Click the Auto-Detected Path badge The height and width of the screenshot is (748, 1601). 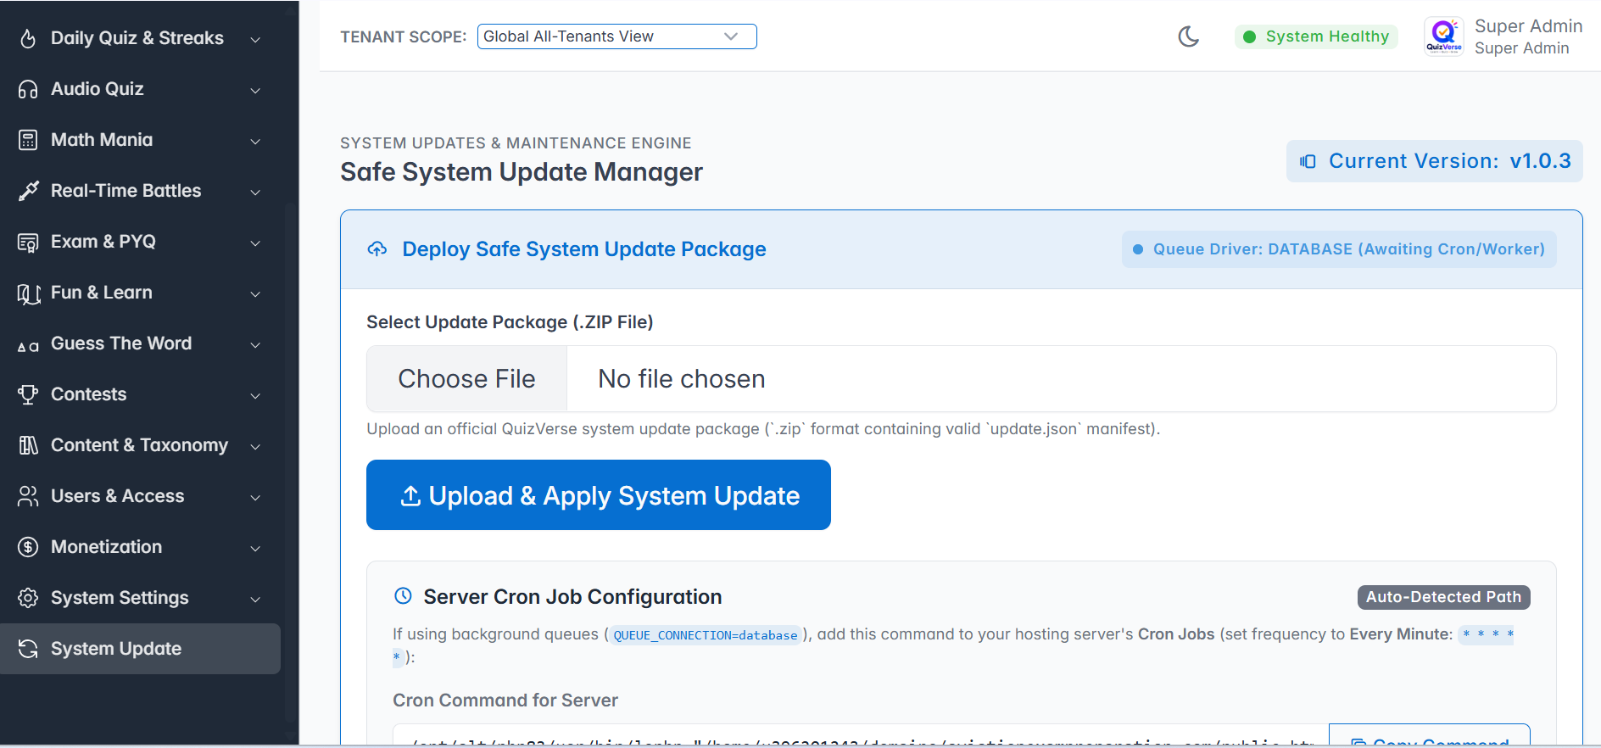1443,597
